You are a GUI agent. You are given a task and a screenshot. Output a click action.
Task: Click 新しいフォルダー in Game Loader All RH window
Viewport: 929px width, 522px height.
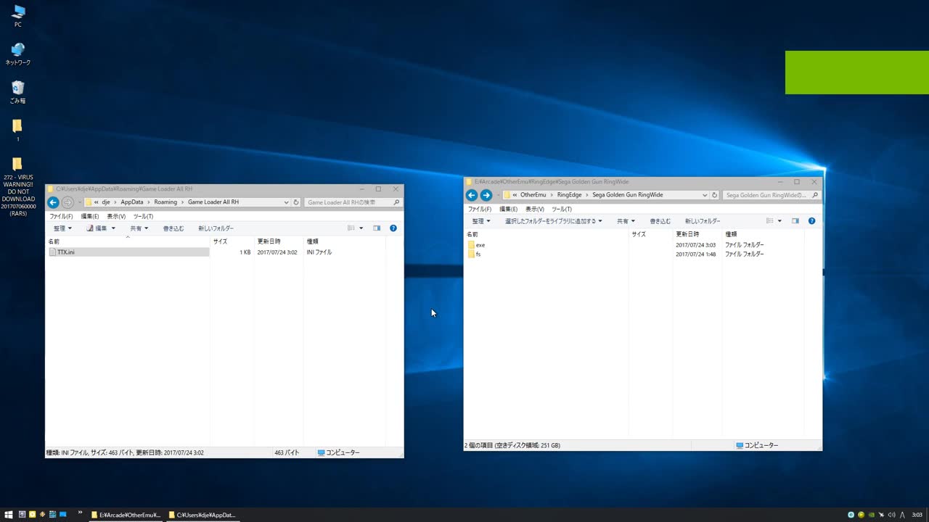tap(216, 228)
